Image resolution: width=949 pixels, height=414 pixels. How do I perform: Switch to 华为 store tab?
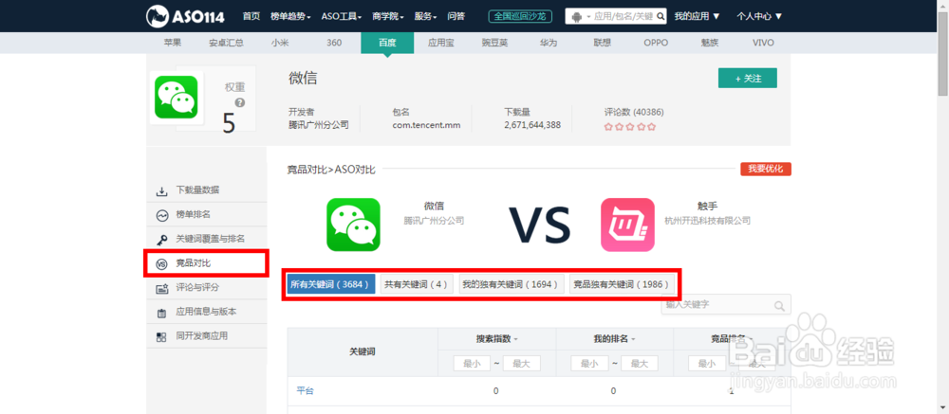549,43
